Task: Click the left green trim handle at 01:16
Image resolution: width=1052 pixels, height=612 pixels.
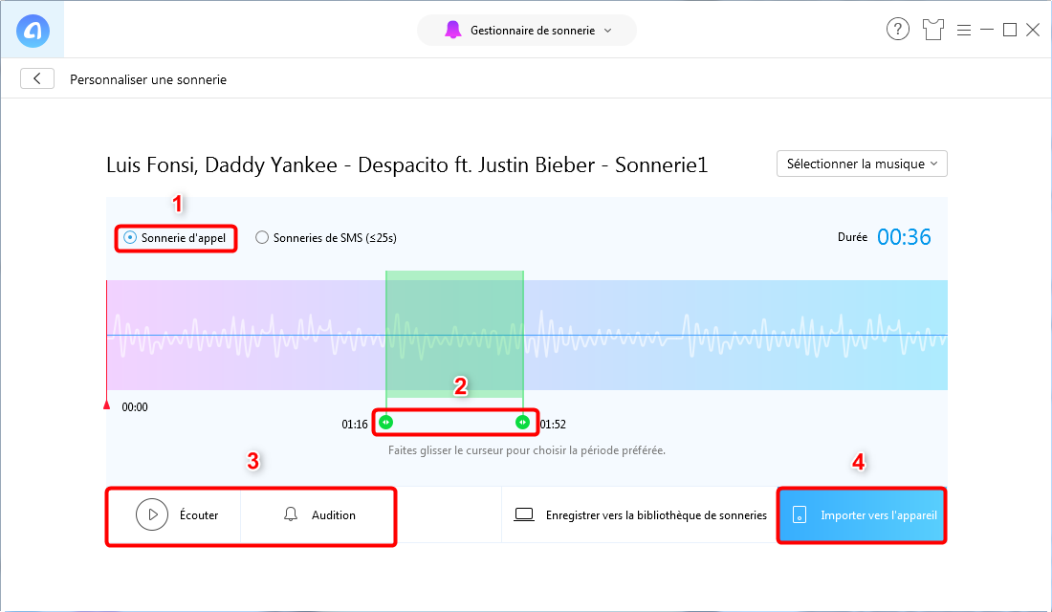Action: tap(385, 422)
